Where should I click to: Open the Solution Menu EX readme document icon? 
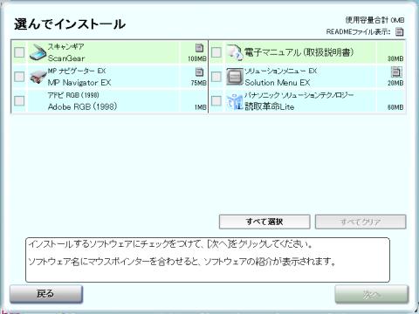tap(396, 72)
